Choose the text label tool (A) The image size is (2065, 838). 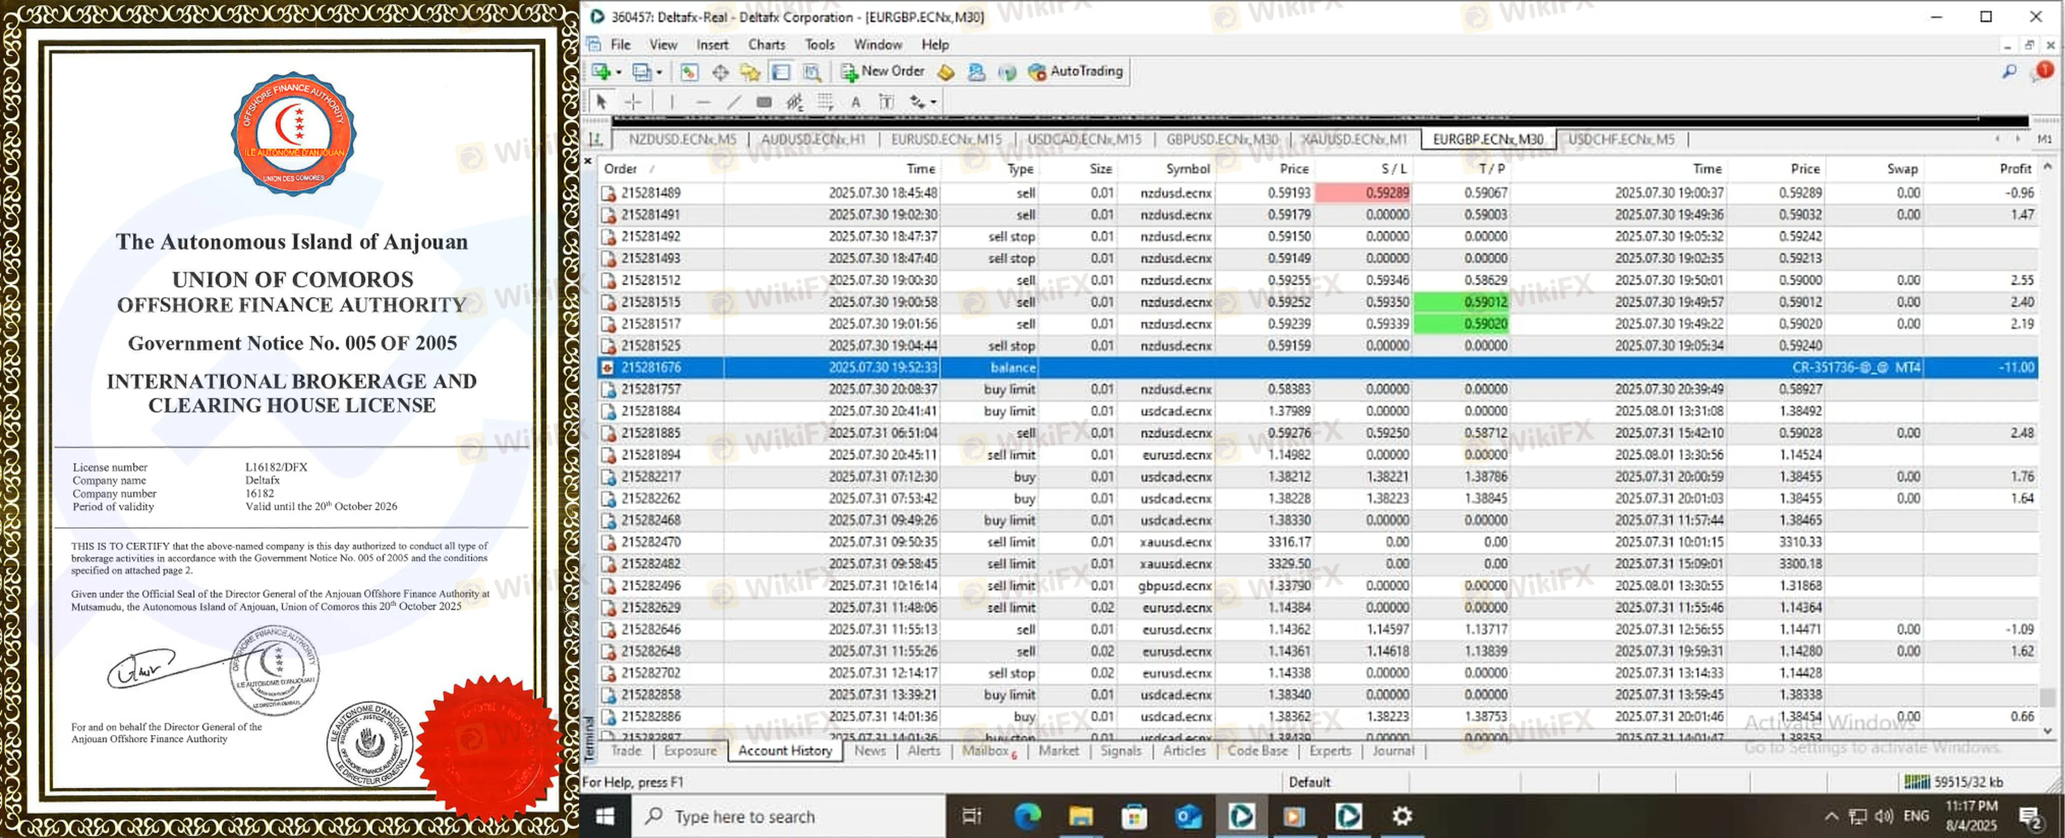(x=855, y=102)
